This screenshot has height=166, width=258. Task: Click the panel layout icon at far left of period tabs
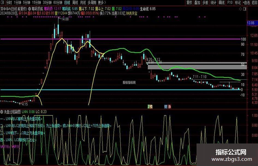pyautogui.click(x=2, y=2)
